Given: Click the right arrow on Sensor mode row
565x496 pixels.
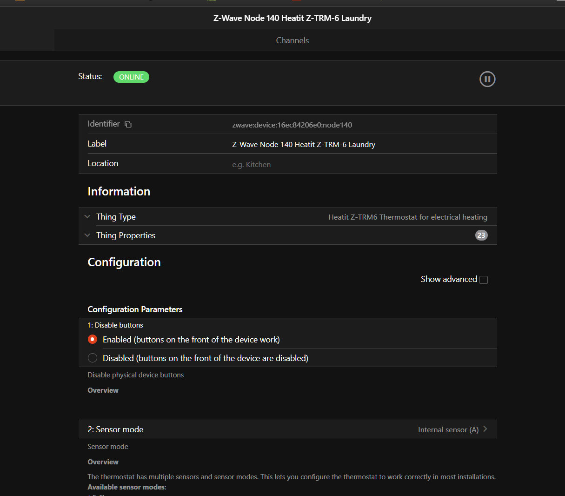Looking at the screenshot, I should (485, 429).
